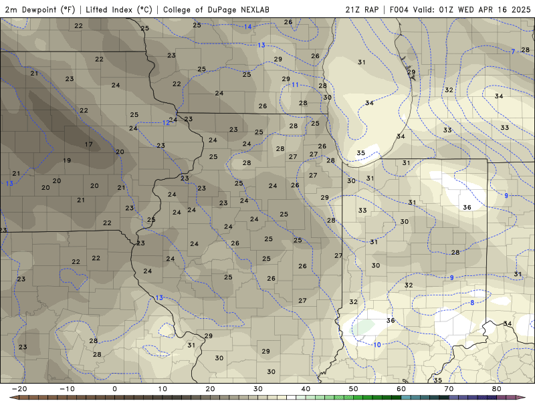Click the '70' label on the color scale
This screenshot has height=401, width=535.
click(x=449, y=389)
